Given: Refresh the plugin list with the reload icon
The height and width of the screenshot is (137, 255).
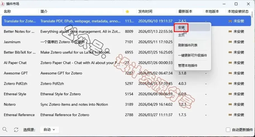Looking at the screenshot, I should pos(16,130).
